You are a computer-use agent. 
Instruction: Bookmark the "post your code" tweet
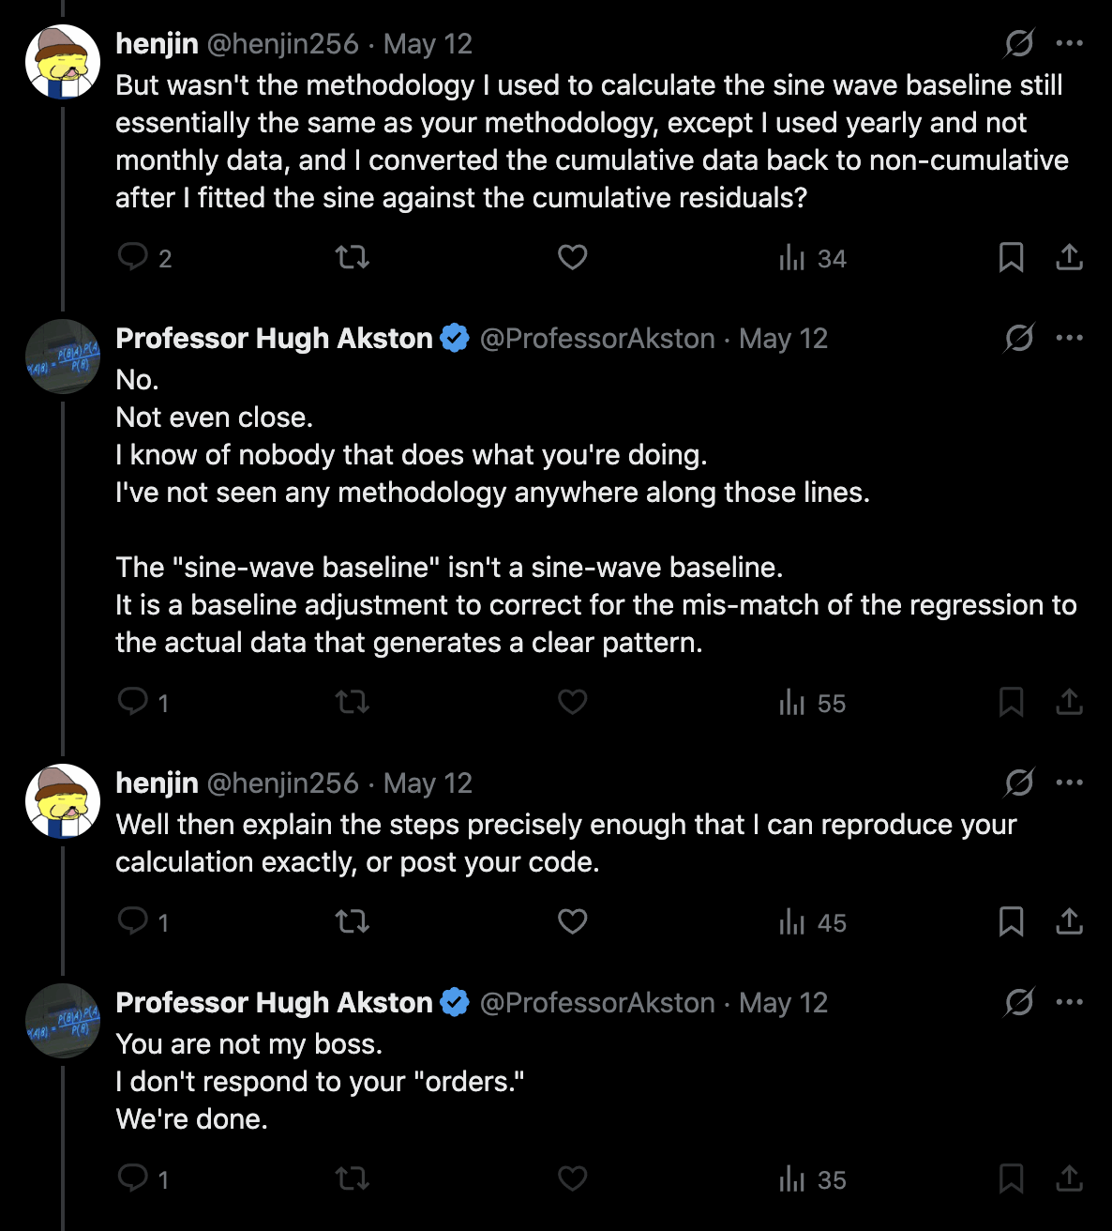1011,921
